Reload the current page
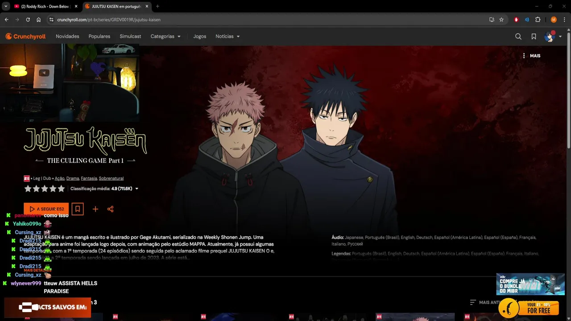The height and width of the screenshot is (321, 571). click(28, 20)
